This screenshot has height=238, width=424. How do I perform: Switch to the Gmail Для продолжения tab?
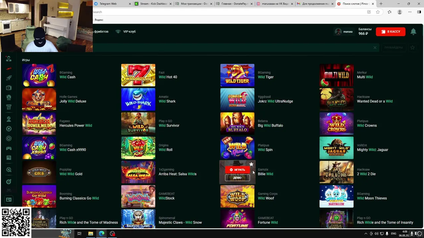[315, 4]
